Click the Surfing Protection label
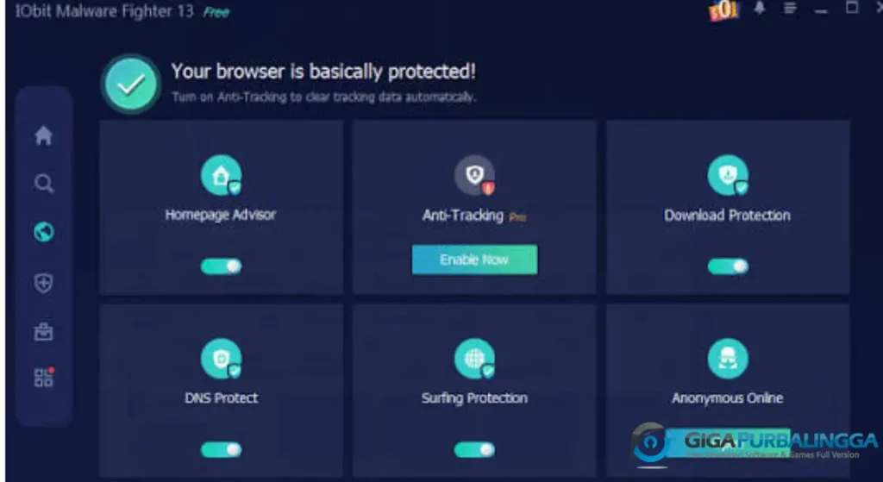 click(x=475, y=398)
